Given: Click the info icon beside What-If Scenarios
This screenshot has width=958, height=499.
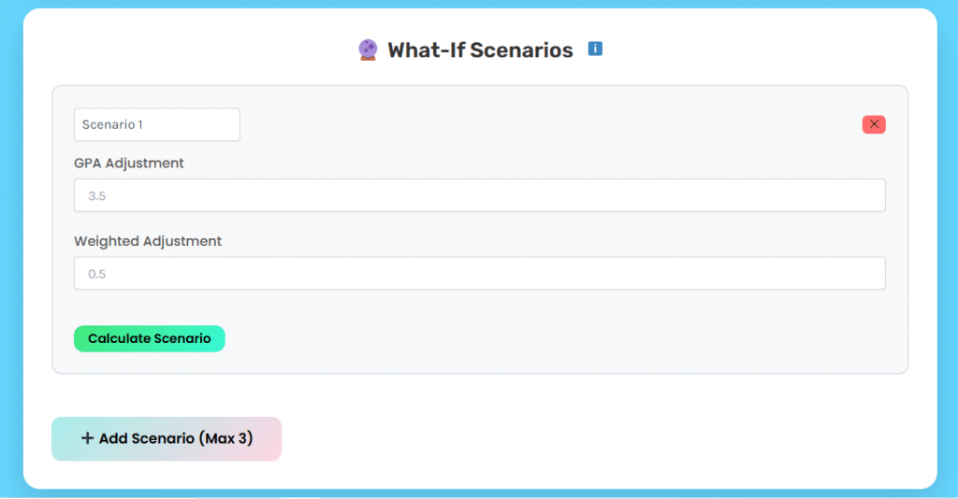Looking at the screenshot, I should (595, 49).
